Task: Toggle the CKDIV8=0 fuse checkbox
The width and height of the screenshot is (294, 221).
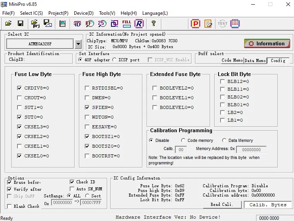Action: (x=19, y=88)
